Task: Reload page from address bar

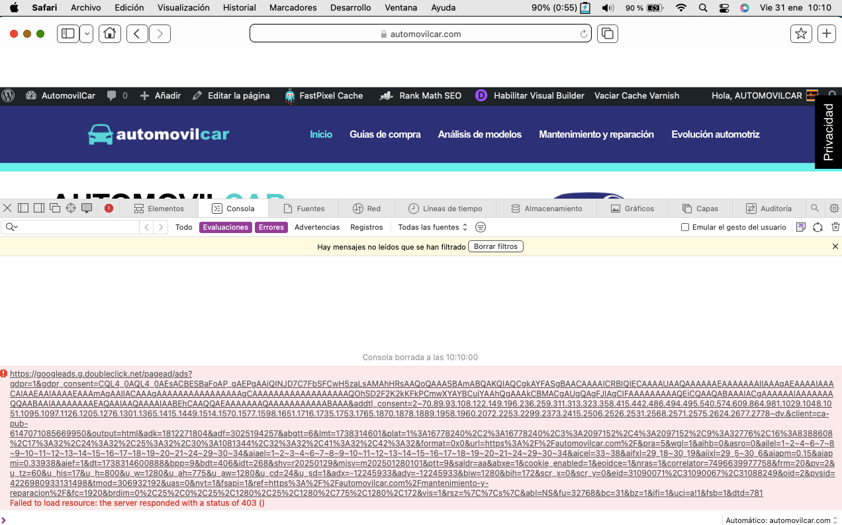Action: click(583, 34)
